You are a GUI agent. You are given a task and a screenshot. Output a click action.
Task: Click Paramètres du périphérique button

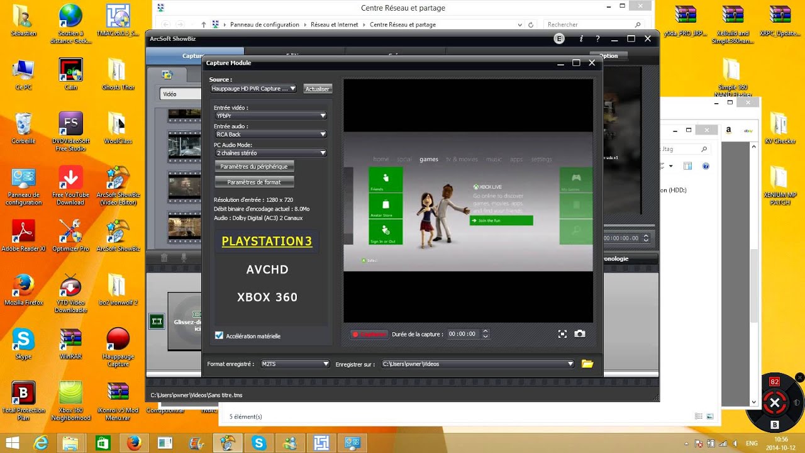[x=254, y=167]
